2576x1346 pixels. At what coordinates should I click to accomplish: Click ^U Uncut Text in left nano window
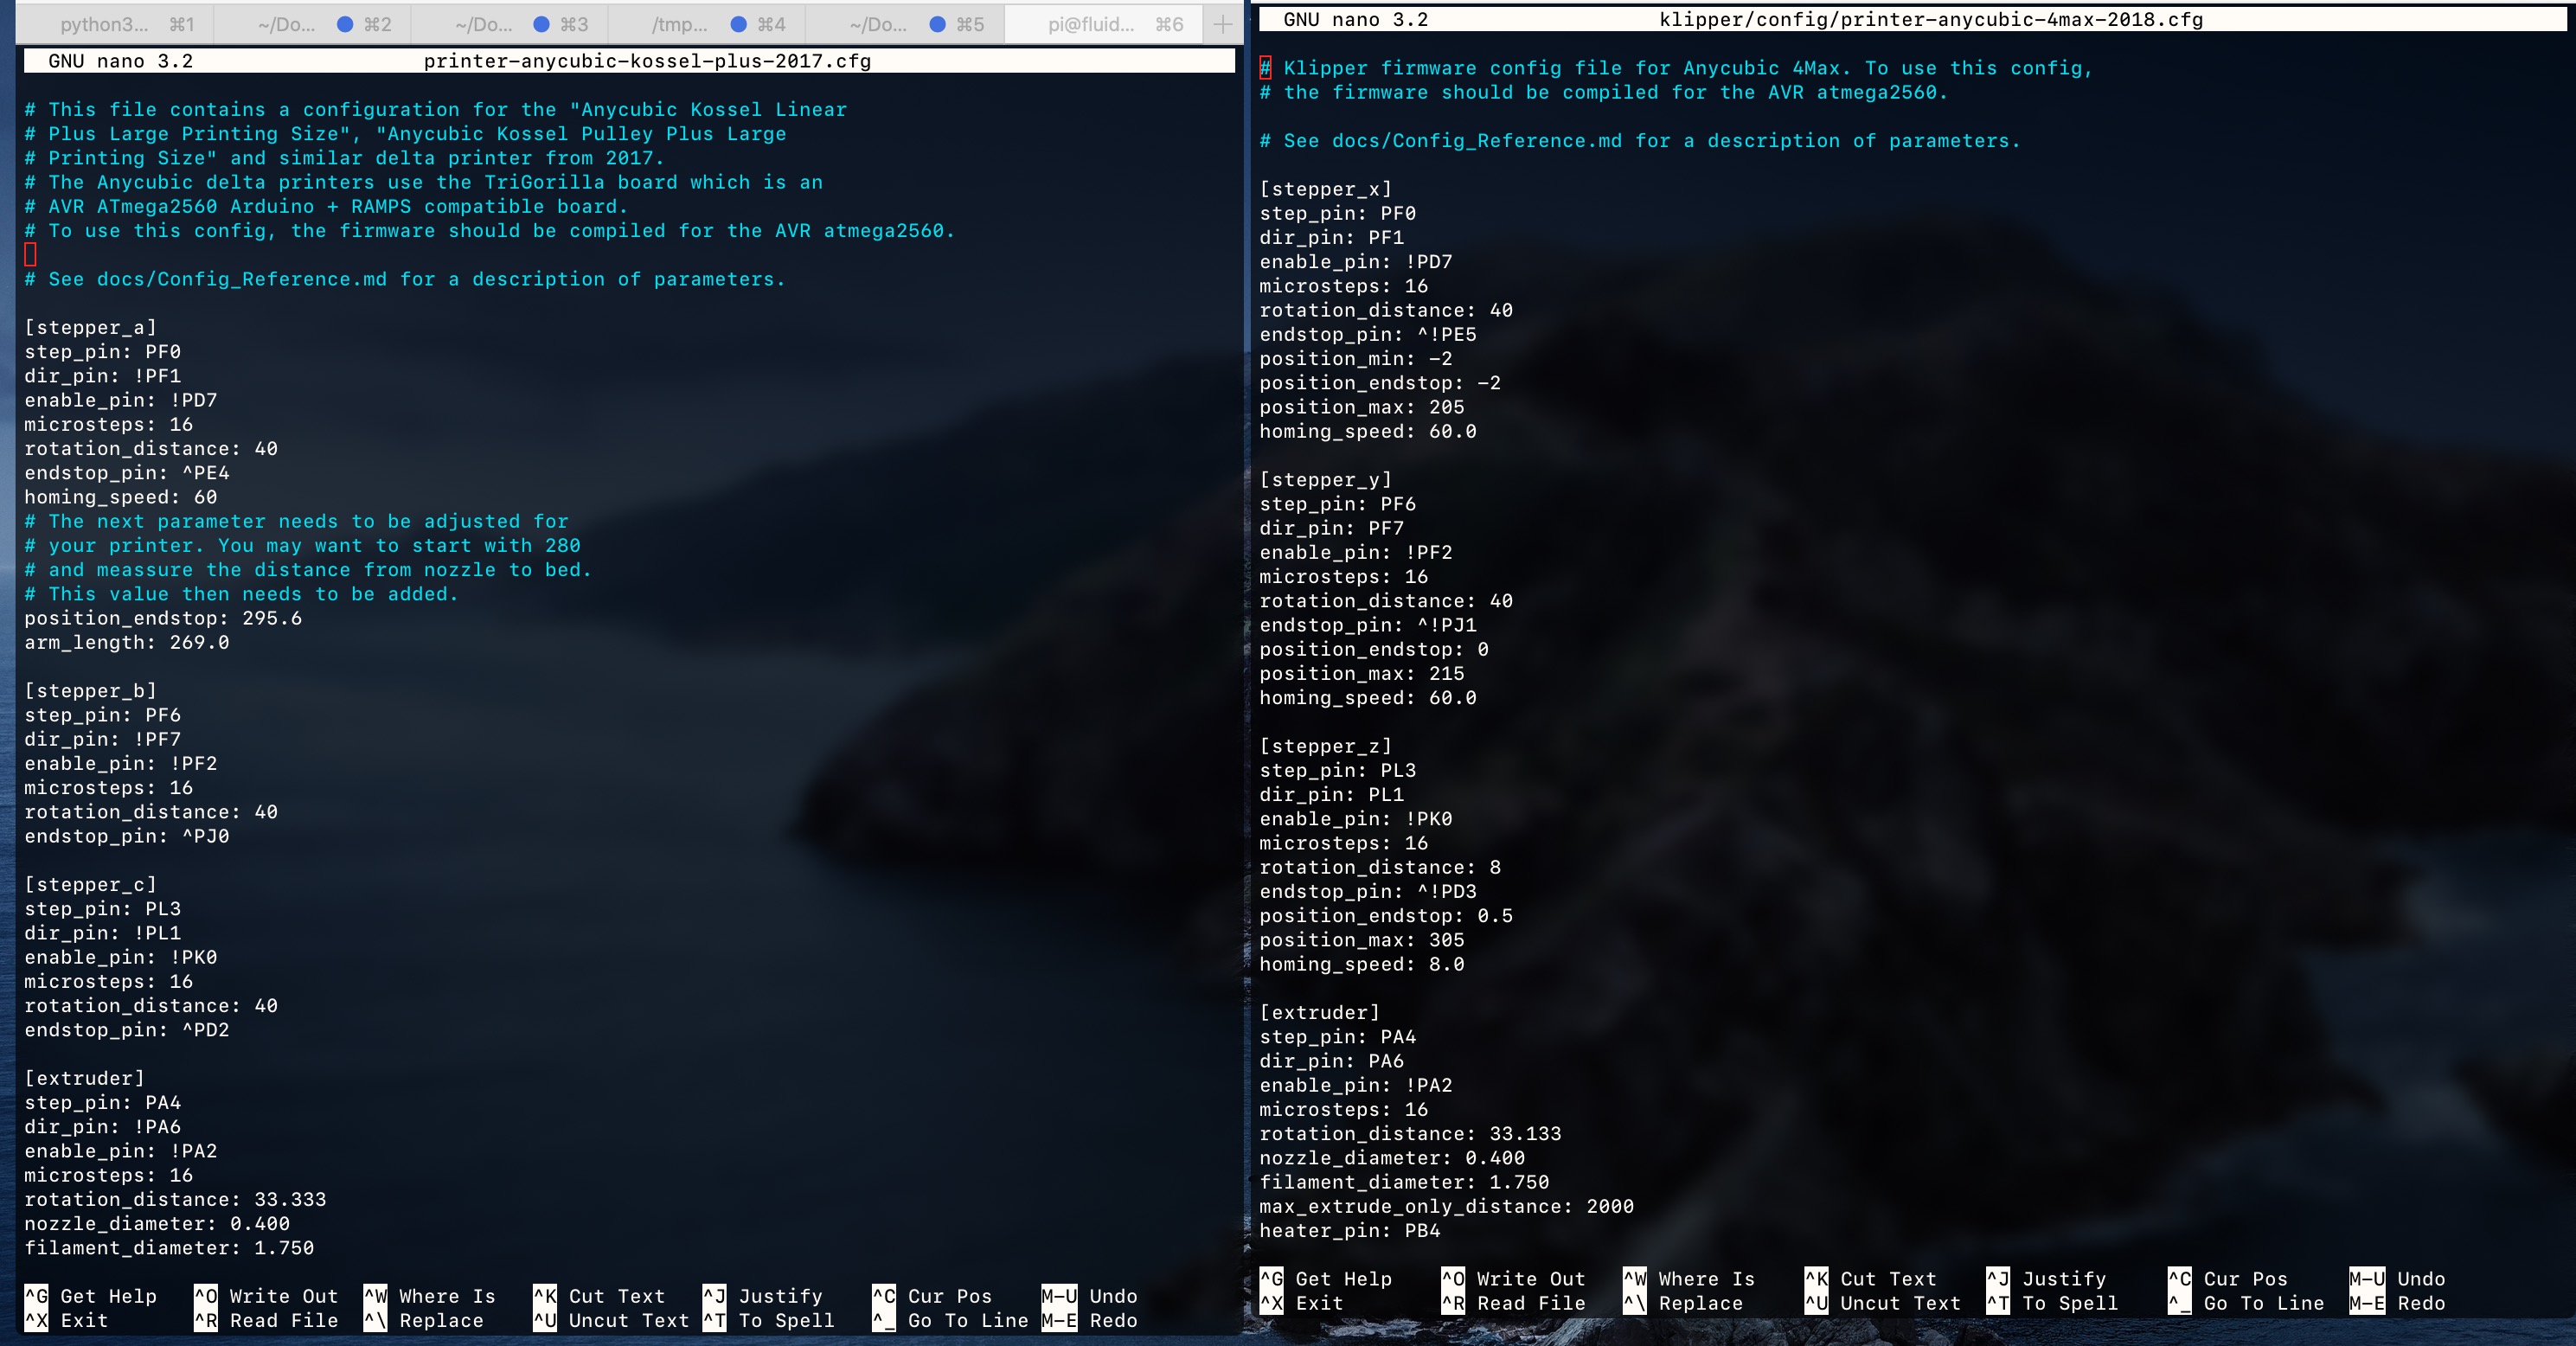point(611,1320)
